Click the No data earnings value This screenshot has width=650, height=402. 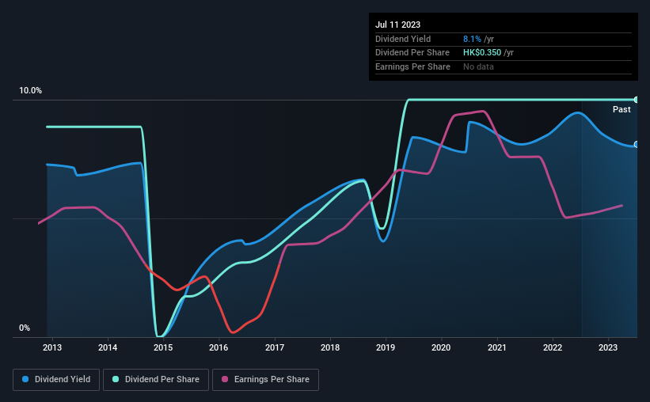coord(478,66)
